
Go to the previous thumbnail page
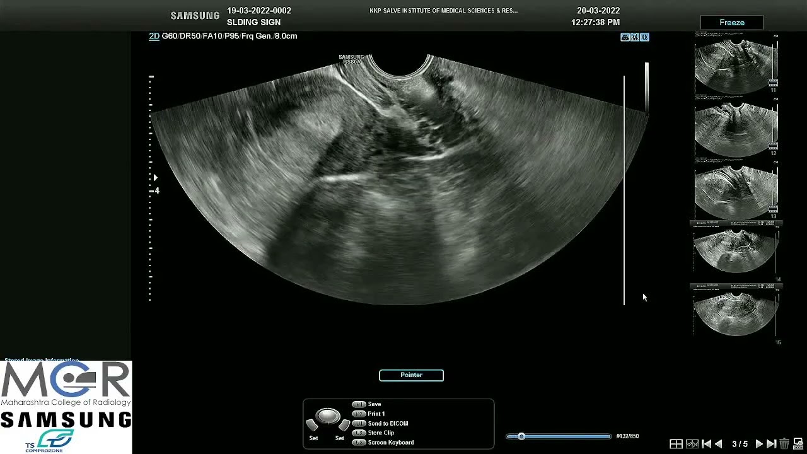pyautogui.click(x=719, y=444)
